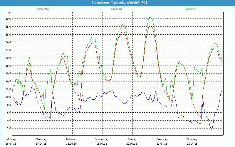Click the 20,0 y-axis value
This screenshot has height=147, width=235.
[8, 58]
